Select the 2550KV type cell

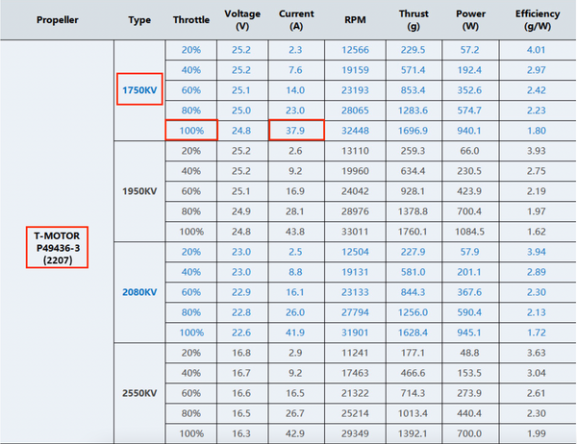[x=138, y=391]
